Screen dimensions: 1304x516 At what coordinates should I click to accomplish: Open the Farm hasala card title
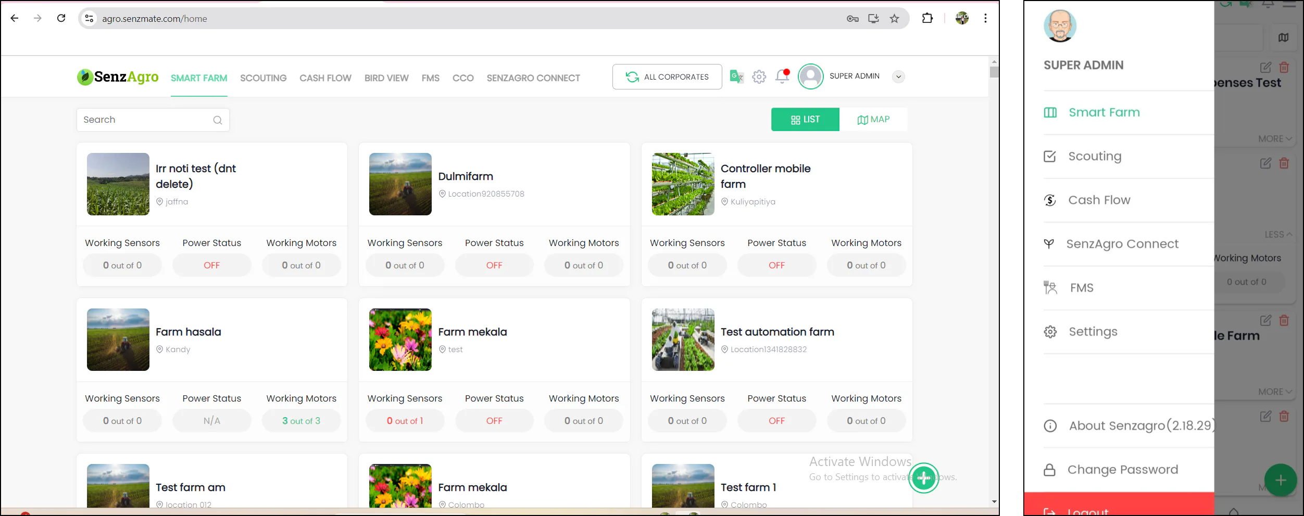click(x=188, y=332)
